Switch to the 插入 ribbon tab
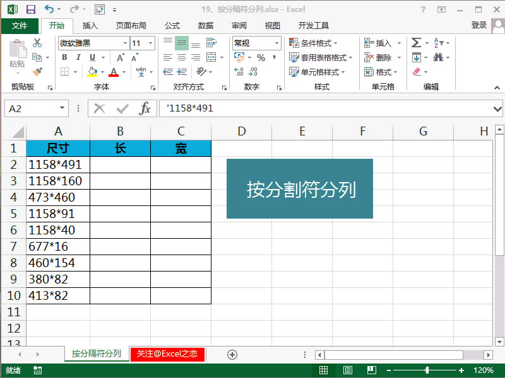Image resolution: width=505 pixels, height=378 pixels. pyautogui.click(x=90, y=26)
